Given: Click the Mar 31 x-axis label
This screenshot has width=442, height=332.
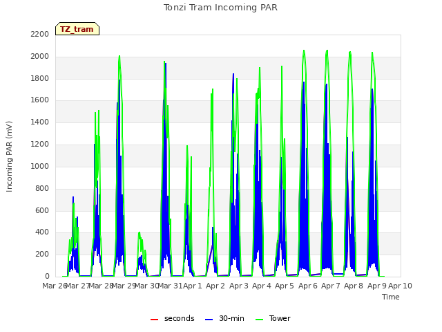Looking at the screenshot, I should (170, 286).
